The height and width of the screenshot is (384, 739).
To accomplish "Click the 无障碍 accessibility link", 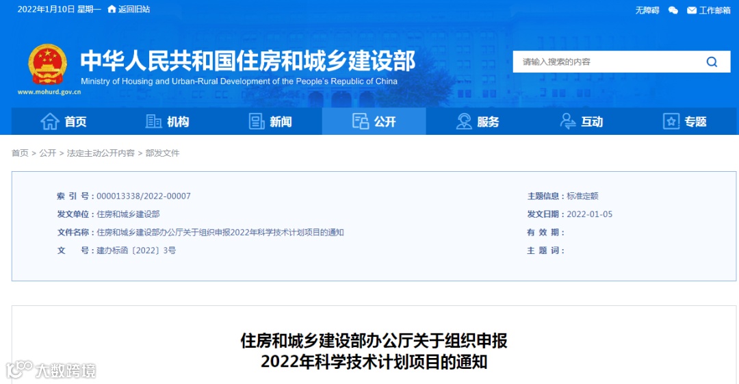I will click(647, 10).
